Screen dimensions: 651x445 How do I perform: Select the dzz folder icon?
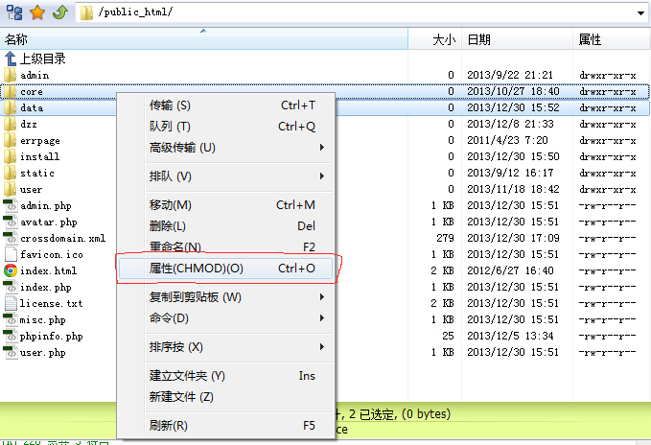10,124
